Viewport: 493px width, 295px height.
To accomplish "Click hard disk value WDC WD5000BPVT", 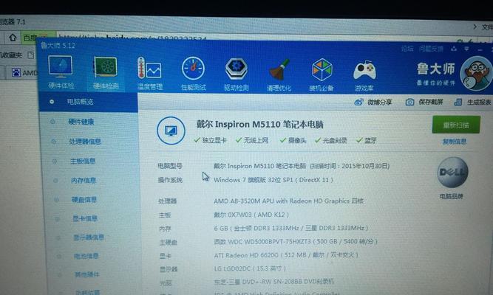I will pos(296,241).
